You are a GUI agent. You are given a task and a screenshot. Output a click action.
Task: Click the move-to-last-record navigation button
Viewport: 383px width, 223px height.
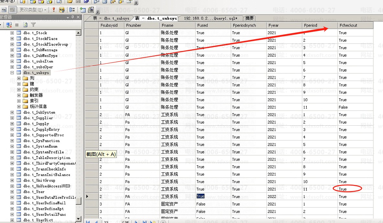point(145,221)
